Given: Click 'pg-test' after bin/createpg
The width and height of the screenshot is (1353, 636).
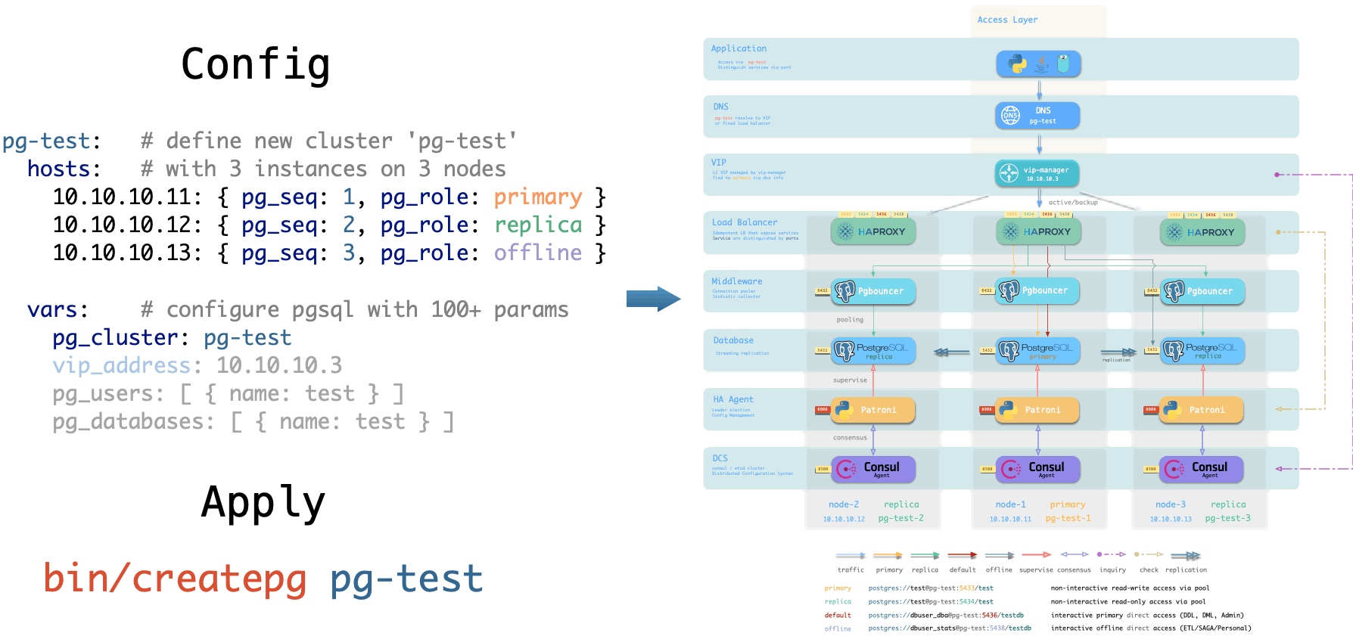Looking at the screenshot, I should pyautogui.click(x=406, y=581).
